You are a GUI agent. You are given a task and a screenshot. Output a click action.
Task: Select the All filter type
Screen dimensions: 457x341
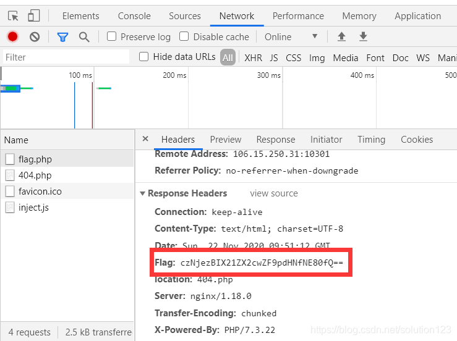(x=228, y=57)
